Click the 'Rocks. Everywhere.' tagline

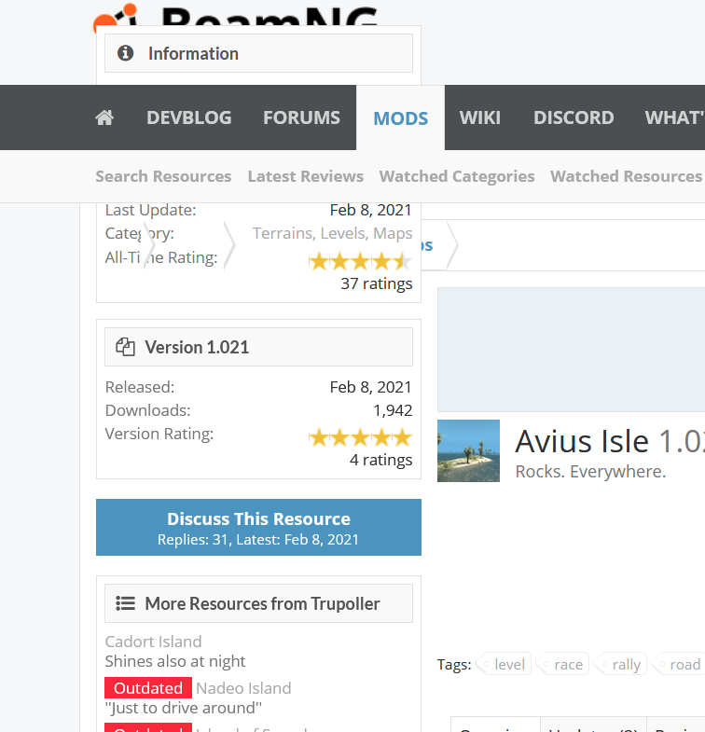590,472
